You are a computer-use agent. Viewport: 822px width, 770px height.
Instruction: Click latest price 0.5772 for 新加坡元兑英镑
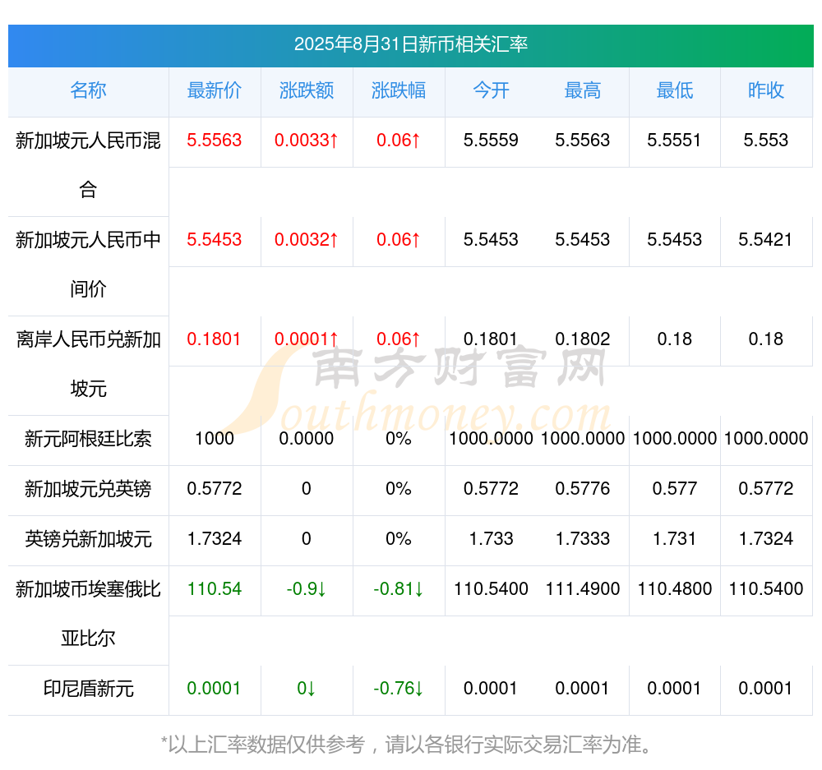tap(215, 489)
